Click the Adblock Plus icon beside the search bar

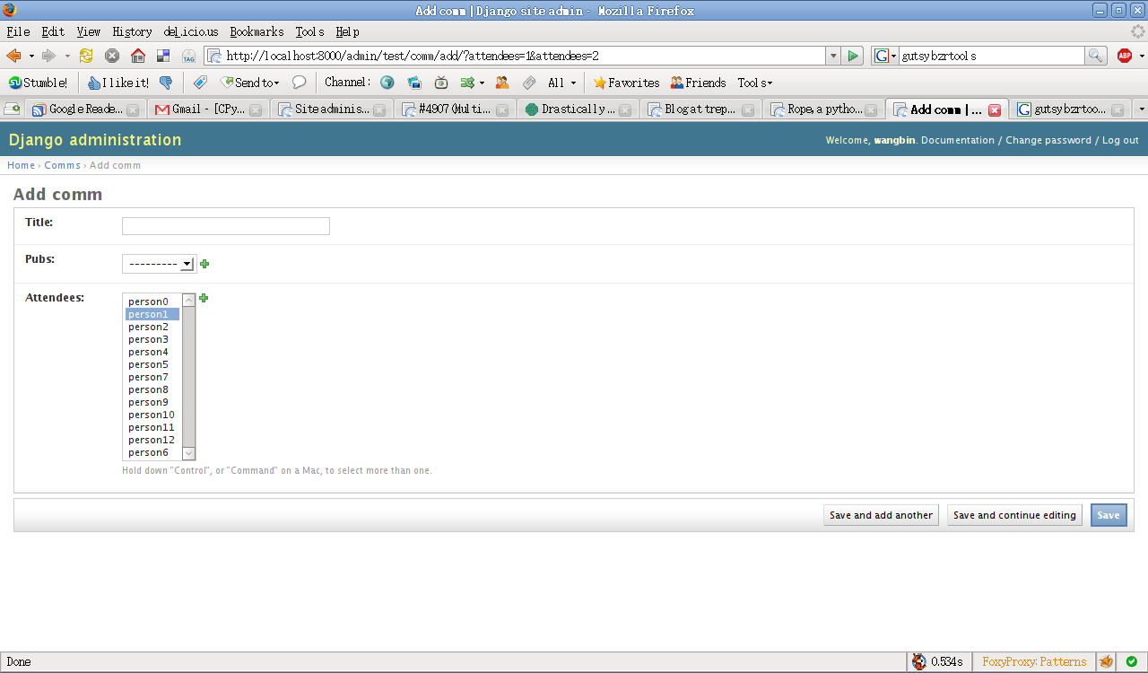click(1126, 55)
